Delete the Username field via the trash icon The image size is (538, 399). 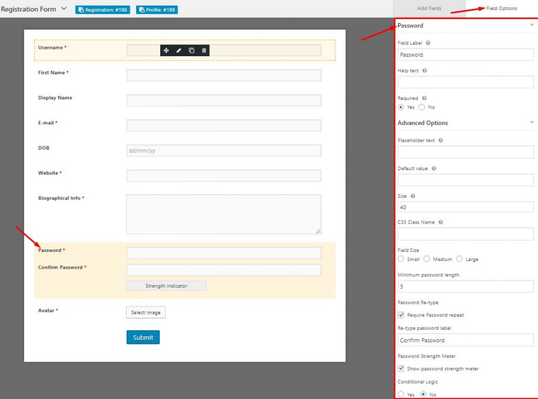(x=204, y=50)
